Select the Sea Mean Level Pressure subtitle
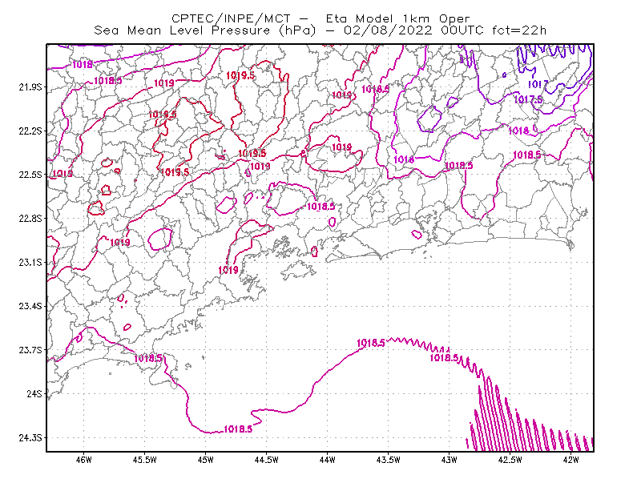Image resolution: width=641 pixels, height=495 pixels. pyautogui.click(x=320, y=30)
